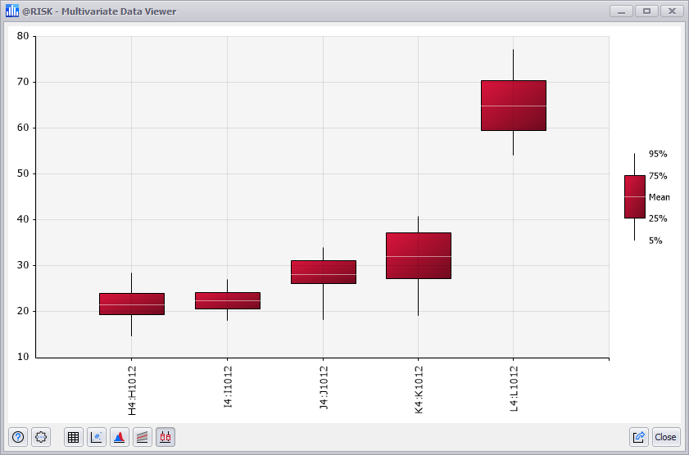Click the export graph icon
This screenshot has width=689, height=455.
coord(639,437)
